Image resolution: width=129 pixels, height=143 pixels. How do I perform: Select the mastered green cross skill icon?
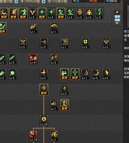click(75, 74)
